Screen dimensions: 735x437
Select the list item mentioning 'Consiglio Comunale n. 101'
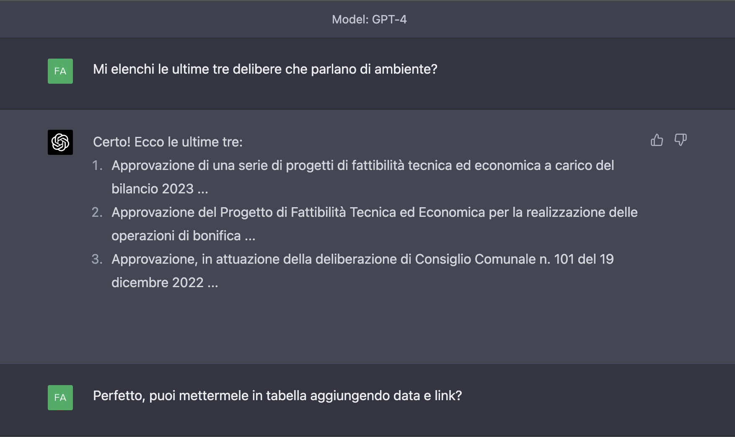pyautogui.click(x=362, y=259)
